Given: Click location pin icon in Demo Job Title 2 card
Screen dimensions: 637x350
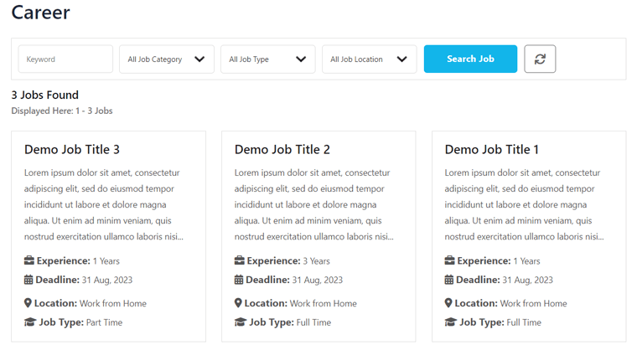Looking at the screenshot, I should 239,303.
